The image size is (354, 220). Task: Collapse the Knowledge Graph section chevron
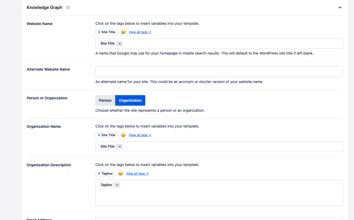coord(340,7)
